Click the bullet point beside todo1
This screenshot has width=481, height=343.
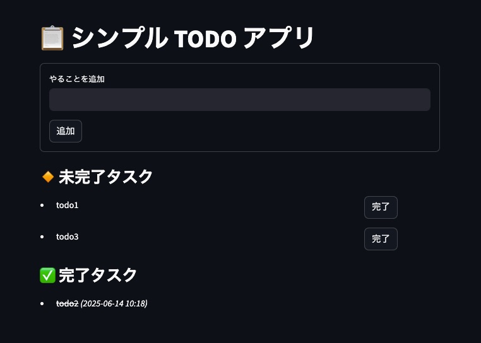point(42,206)
